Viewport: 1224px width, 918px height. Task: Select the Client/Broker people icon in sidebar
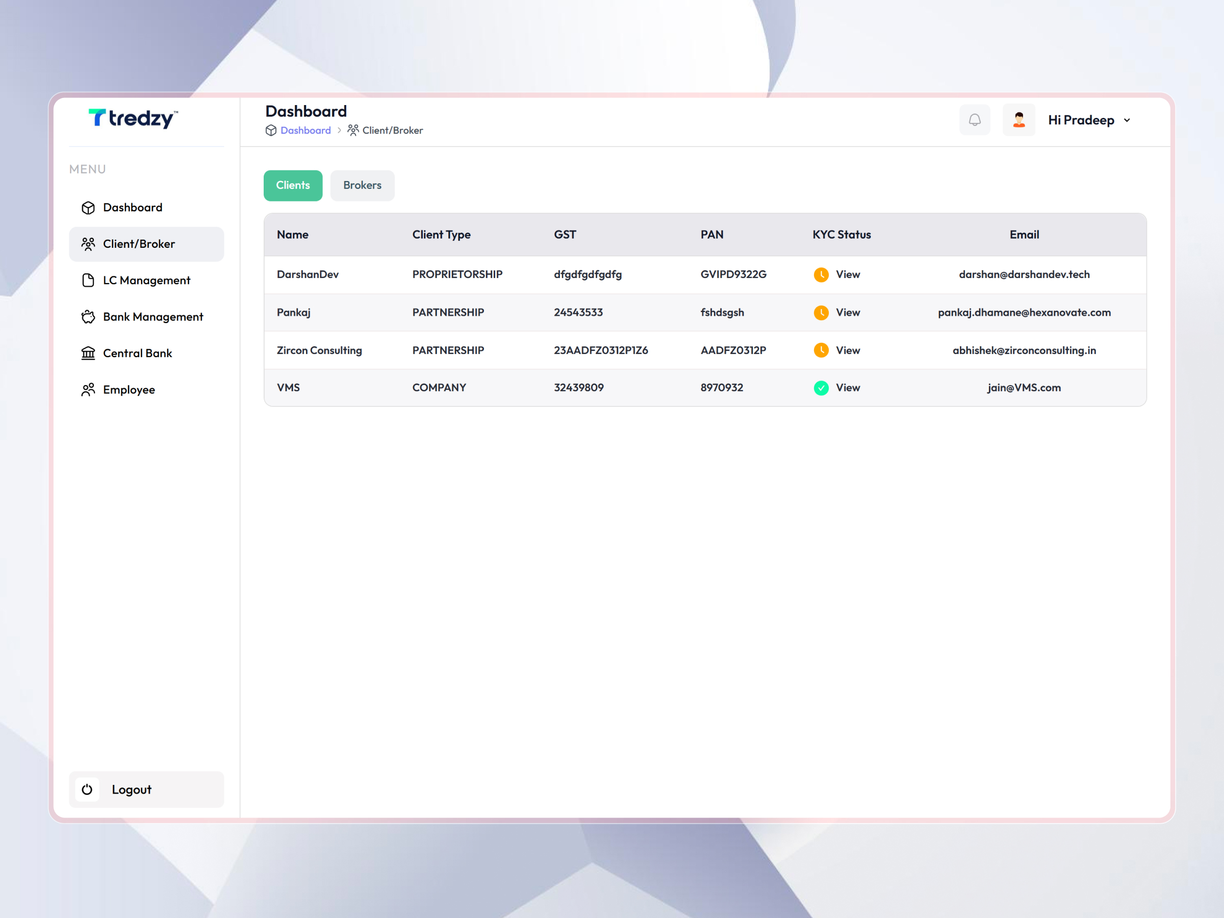[x=88, y=243]
